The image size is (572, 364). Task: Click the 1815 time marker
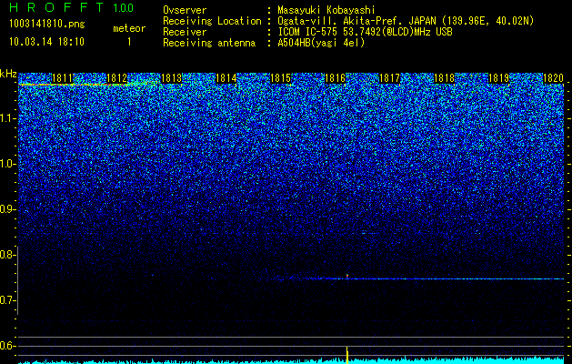click(280, 78)
